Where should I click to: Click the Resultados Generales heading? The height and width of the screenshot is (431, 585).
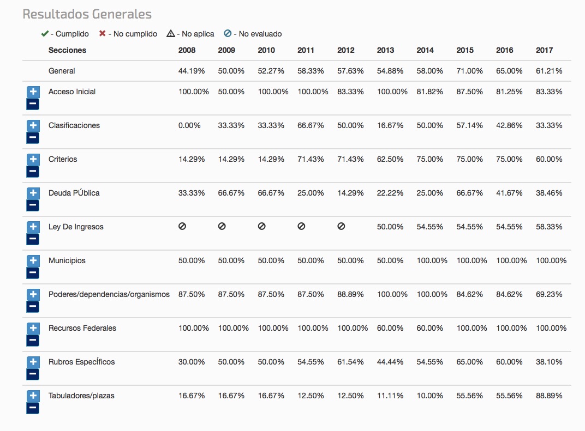(87, 14)
